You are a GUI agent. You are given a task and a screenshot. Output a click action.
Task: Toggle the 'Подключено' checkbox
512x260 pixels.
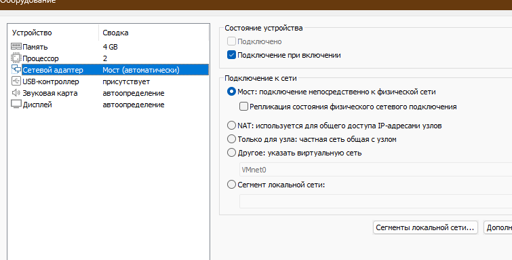tap(231, 41)
